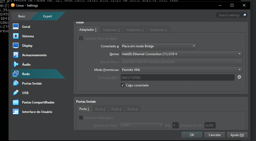Image resolution: width=256 pixels, height=141 pixels.
Task: Click the VirtualBox gear title icon
Action: (13, 5)
